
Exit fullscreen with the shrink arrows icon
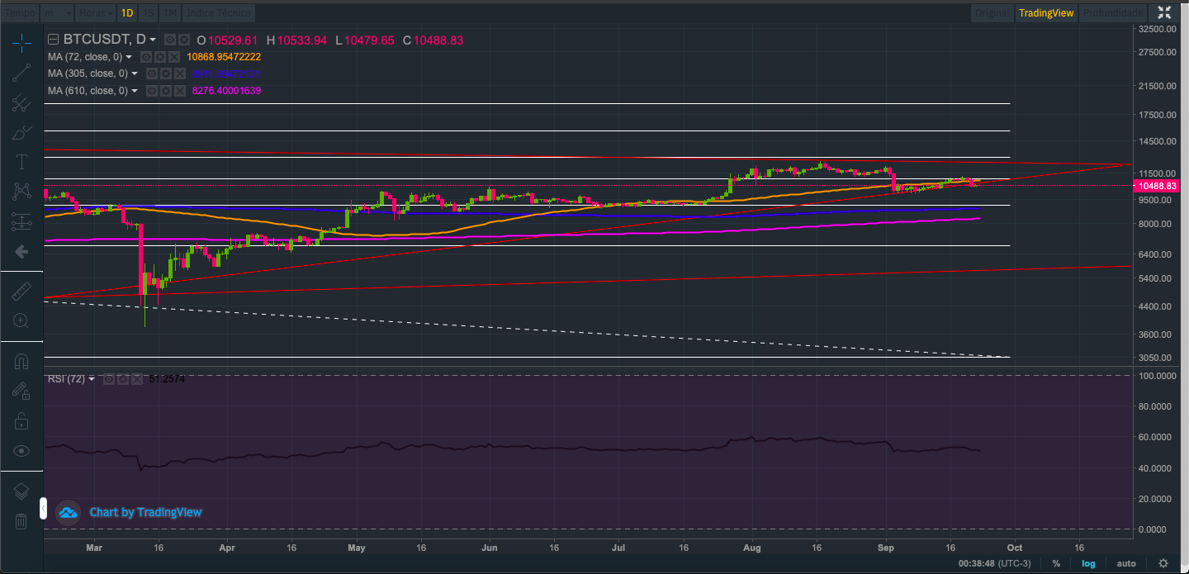tap(1164, 12)
